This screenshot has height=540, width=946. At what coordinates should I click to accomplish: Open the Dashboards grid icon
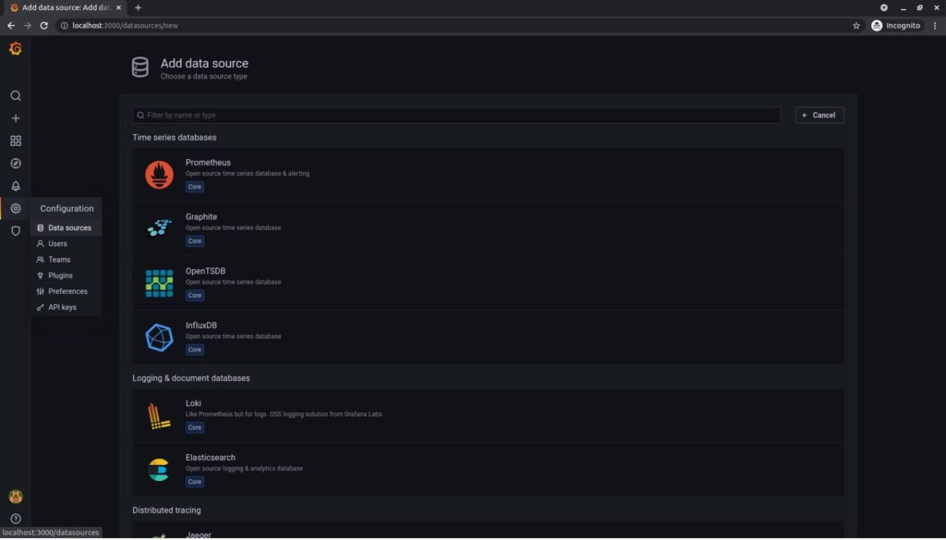point(16,141)
